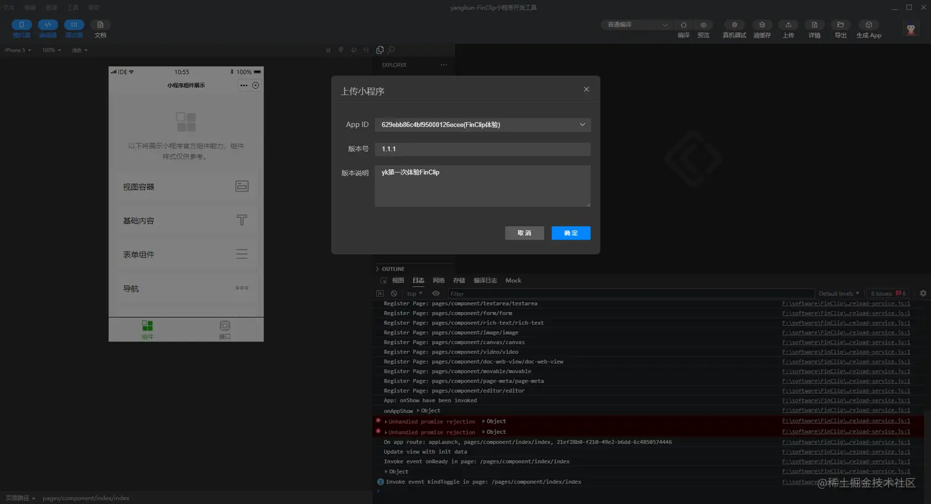931x504 pixels.
Task: Open the 文件 menu
Action: tap(9, 7)
